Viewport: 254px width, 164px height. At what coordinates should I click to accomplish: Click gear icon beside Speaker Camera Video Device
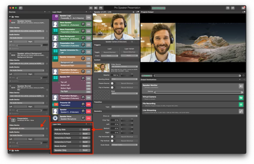[47, 31]
